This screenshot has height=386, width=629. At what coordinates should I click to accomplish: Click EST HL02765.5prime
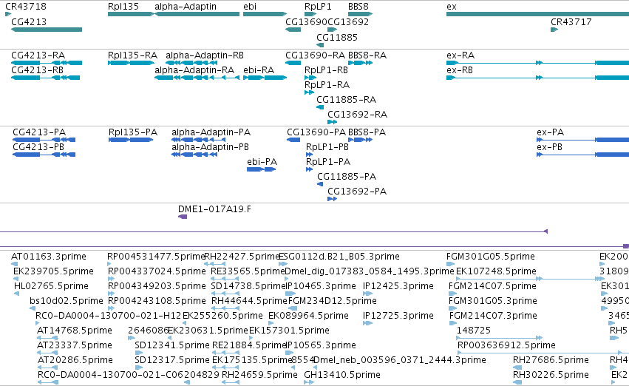(51, 286)
